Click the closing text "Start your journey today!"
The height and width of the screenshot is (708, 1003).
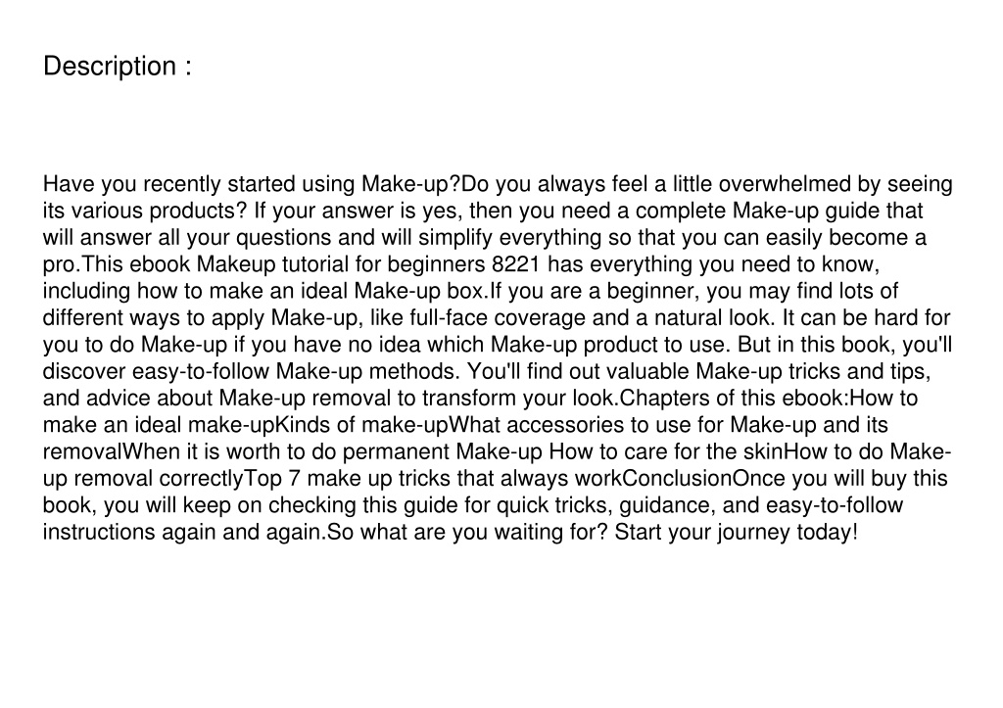pyautogui.click(x=737, y=533)
